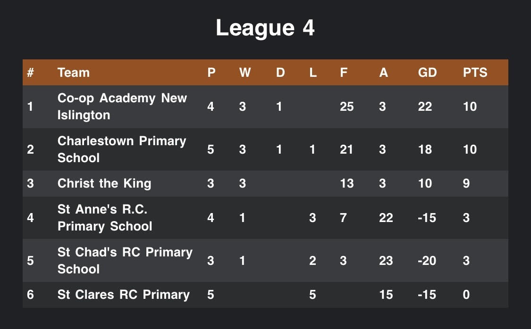531x329 pixels.
Task: Click Christ the King's 9 points
Action: [466, 183]
